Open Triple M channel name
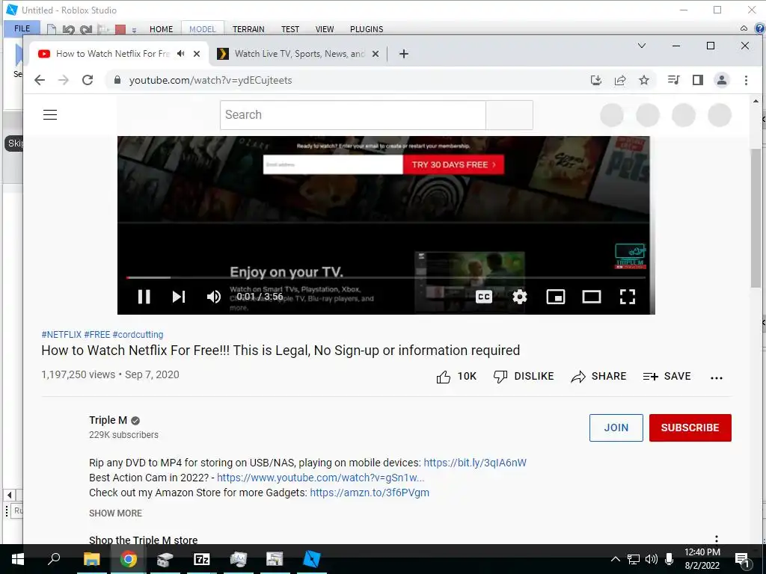The width and height of the screenshot is (766, 574). (108, 420)
